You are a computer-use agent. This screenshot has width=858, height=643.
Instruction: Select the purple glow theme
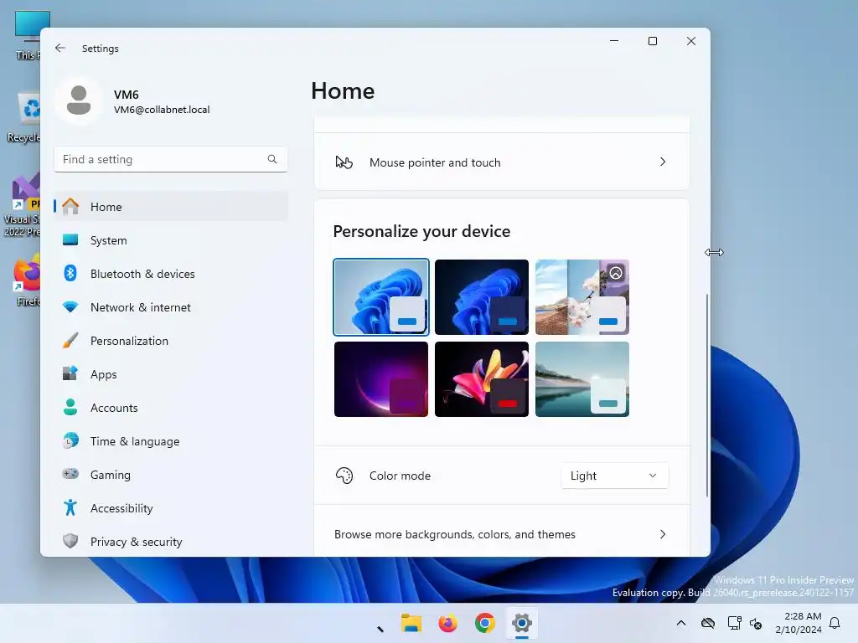(381, 379)
